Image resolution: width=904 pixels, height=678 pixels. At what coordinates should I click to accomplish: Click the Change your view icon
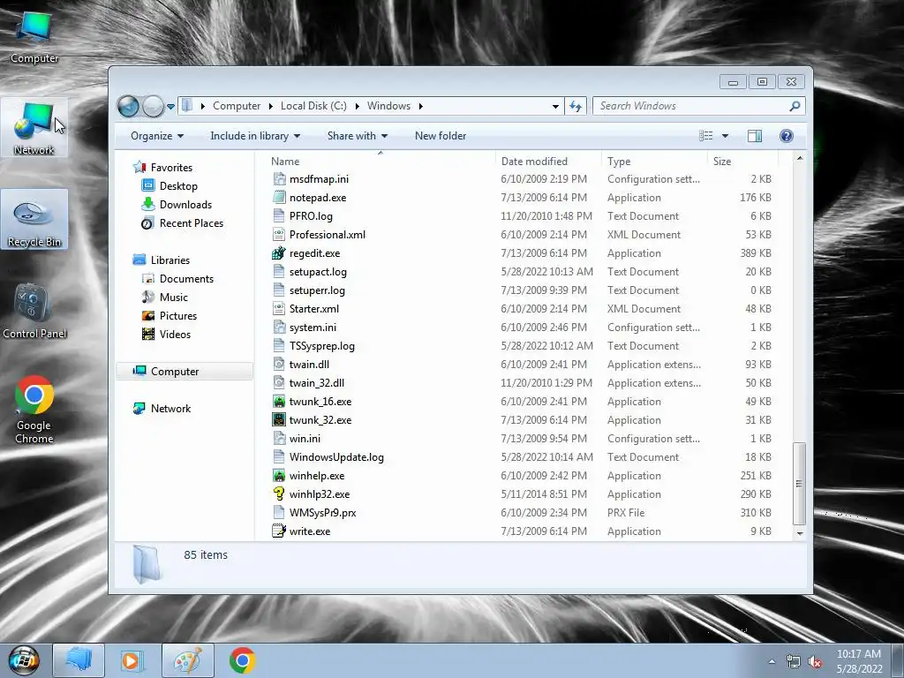pyautogui.click(x=706, y=136)
